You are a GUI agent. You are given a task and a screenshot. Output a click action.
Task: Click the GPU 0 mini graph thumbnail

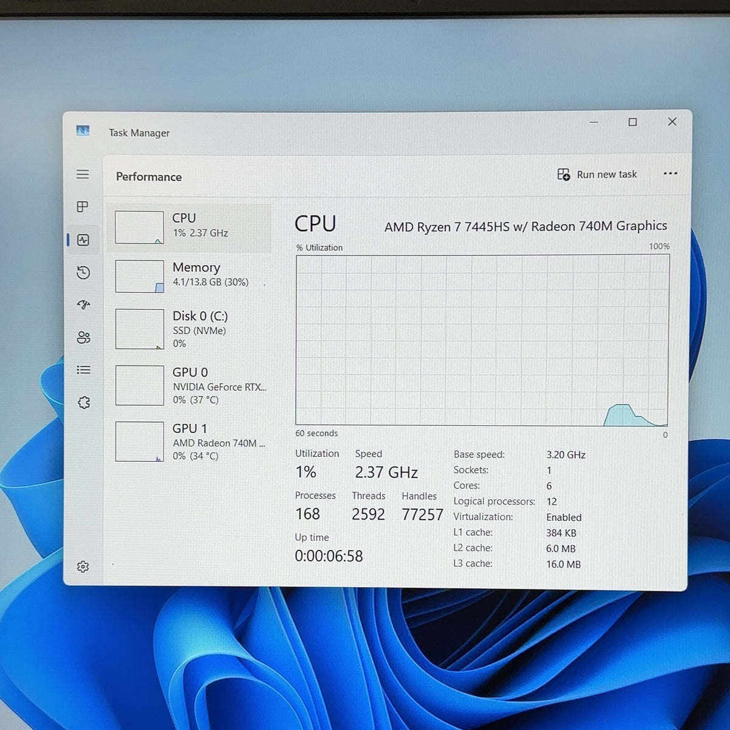(x=139, y=385)
